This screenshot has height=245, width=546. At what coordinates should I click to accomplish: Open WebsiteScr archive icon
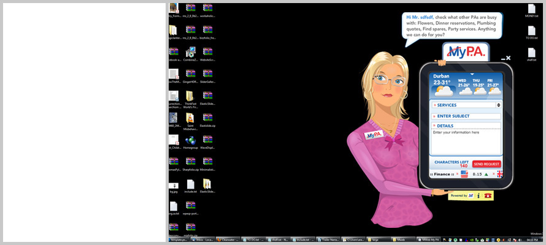point(207,55)
